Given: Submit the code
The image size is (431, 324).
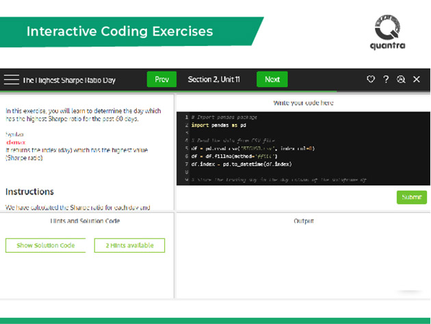Looking at the screenshot, I should pos(411,197).
